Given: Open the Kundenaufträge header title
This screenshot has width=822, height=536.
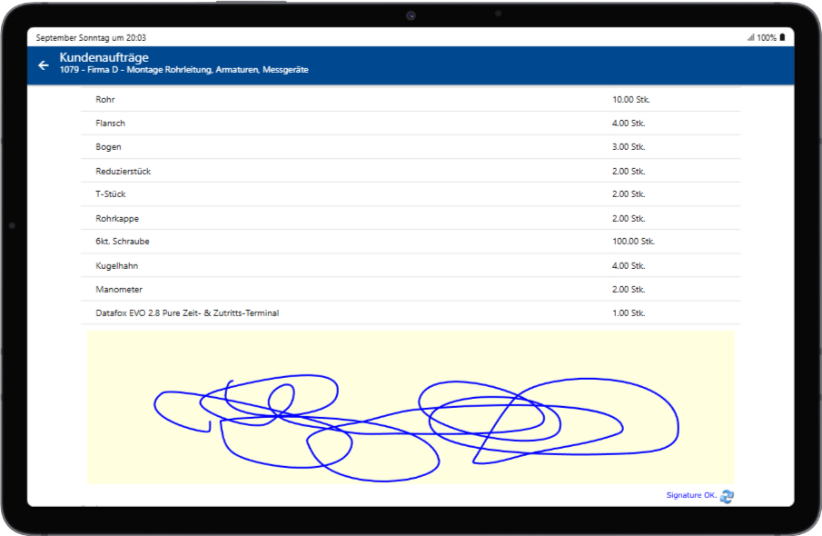Looking at the screenshot, I should [x=104, y=58].
